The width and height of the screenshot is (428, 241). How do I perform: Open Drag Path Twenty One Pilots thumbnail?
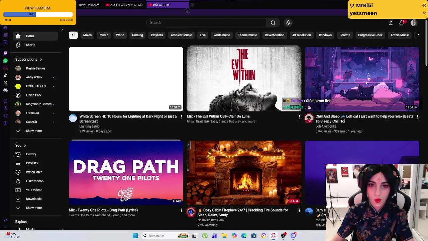tap(126, 173)
